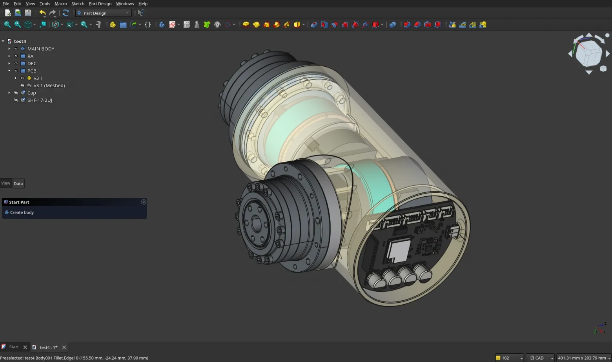The height and width of the screenshot is (362, 612).
Task: Toggle visibility of the RA body
Action: tap(16, 56)
